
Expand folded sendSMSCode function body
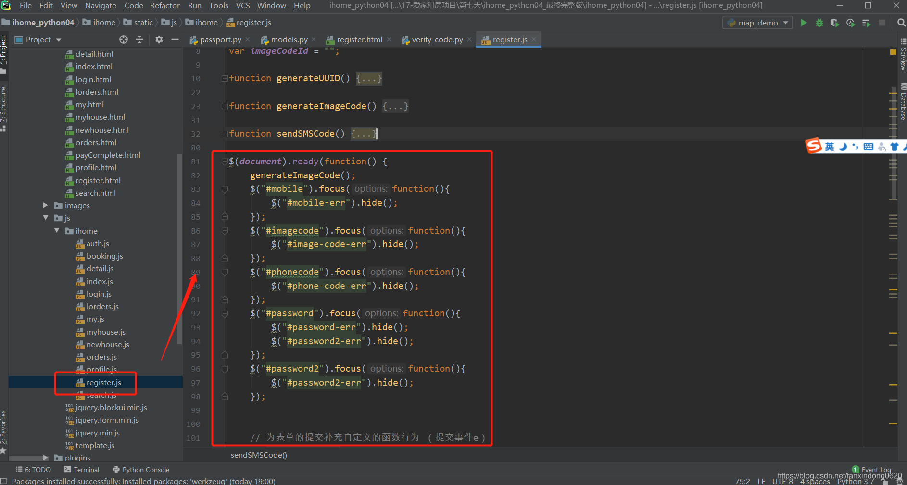pos(364,134)
